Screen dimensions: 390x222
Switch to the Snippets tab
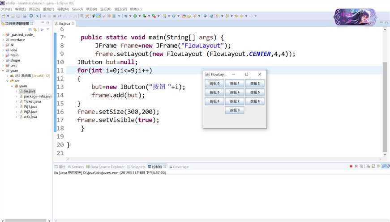[x=136, y=167]
